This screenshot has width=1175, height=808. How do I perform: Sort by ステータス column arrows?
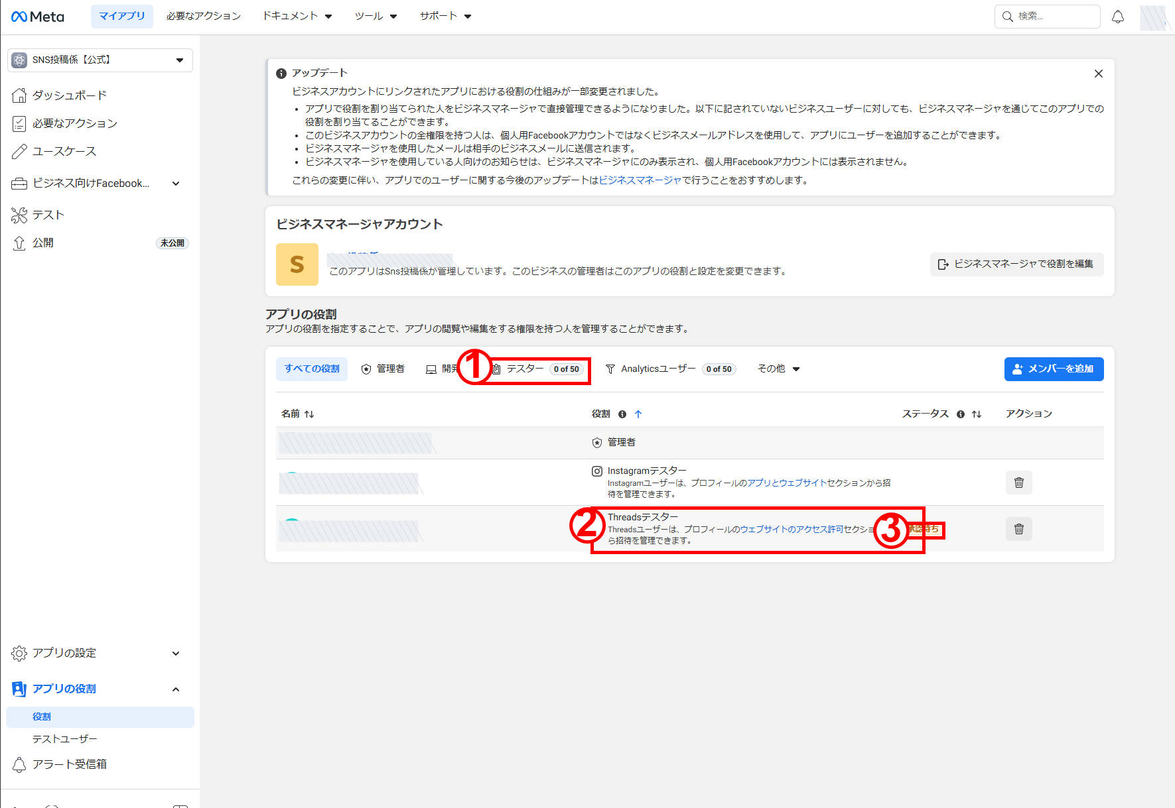(x=977, y=414)
